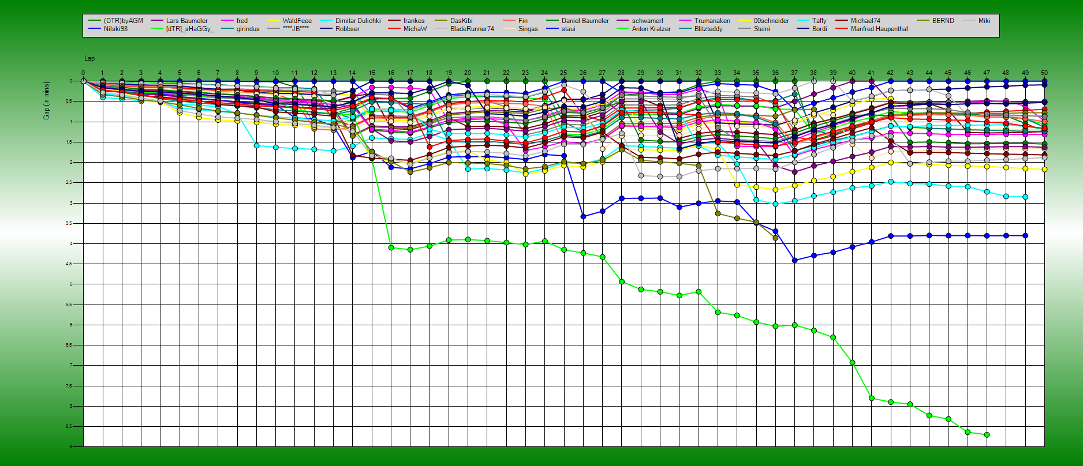Select staui in the legend
The image size is (1083, 466).
(561, 29)
